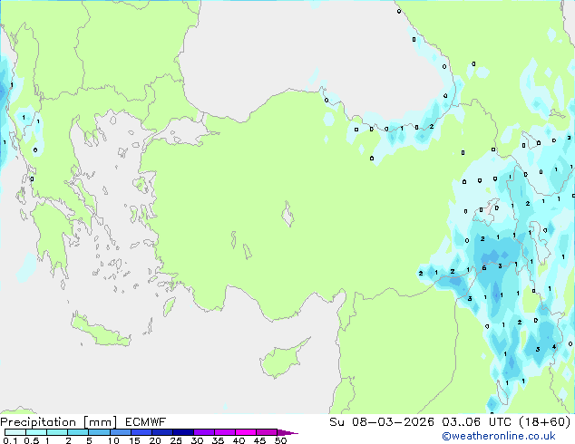Click the 'ECMWF' model label

tap(146, 422)
